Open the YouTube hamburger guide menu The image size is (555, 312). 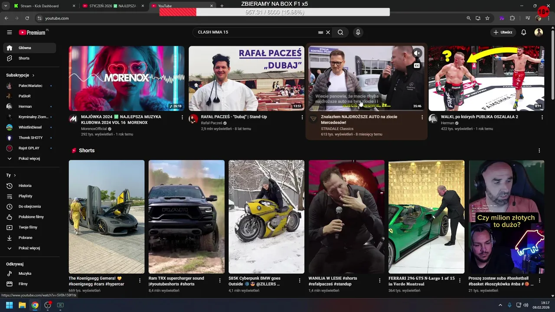(x=10, y=32)
